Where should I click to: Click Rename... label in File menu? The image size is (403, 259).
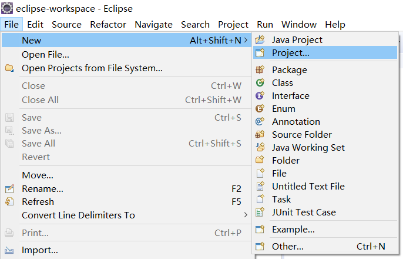click(43, 189)
